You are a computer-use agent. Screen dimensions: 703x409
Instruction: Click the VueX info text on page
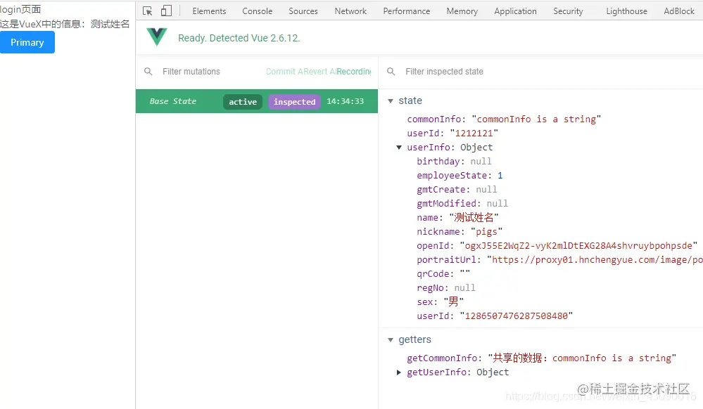click(x=65, y=24)
